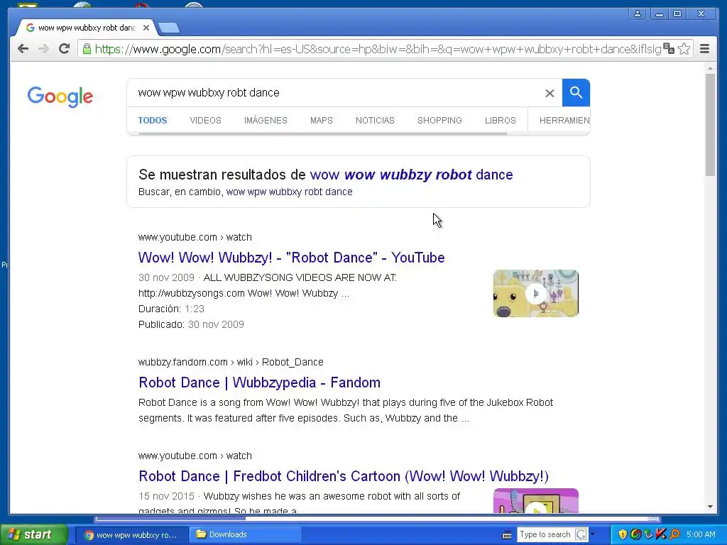Bookmark this page with the star icon

684,49
